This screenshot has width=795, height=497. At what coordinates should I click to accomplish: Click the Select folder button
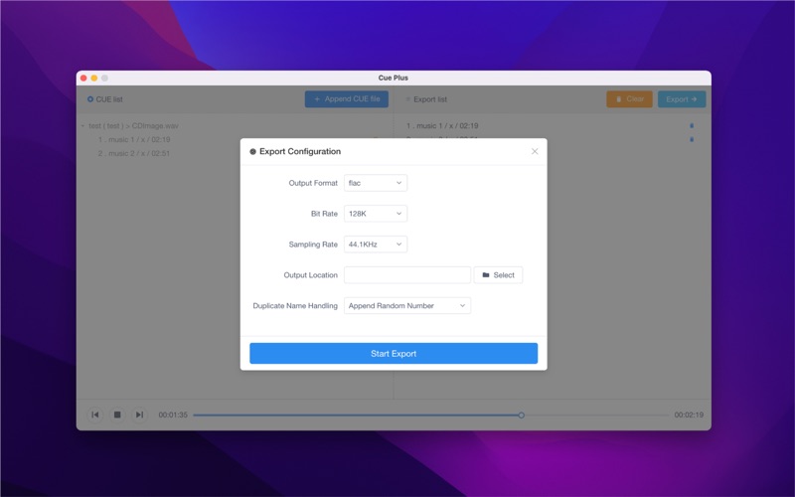498,275
